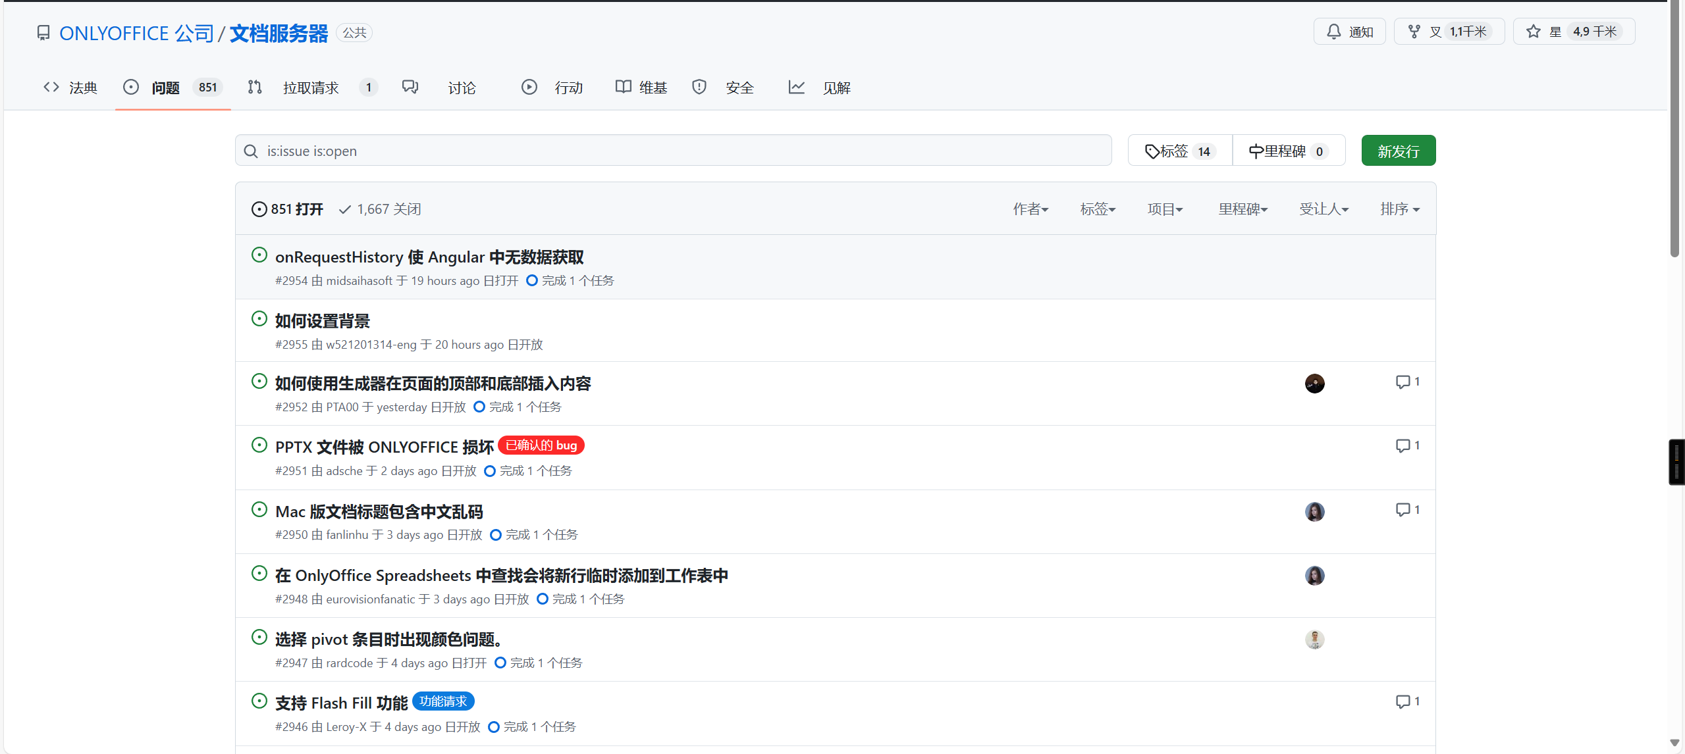Open issue 在 OnlyOffice Spreadsheets 中查找

pyautogui.click(x=502, y=576)
